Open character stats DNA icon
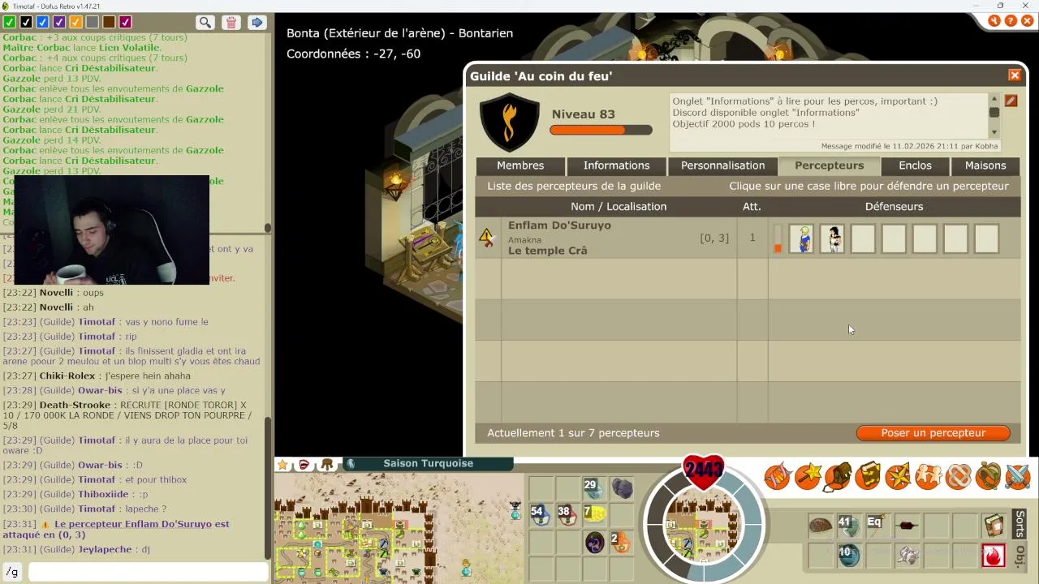Screen dimensions: 1039x584 click(777, 476)
